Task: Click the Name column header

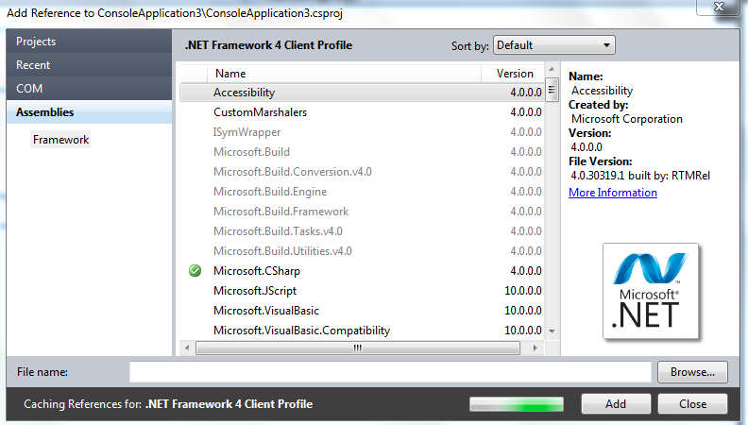Action: 344,74
